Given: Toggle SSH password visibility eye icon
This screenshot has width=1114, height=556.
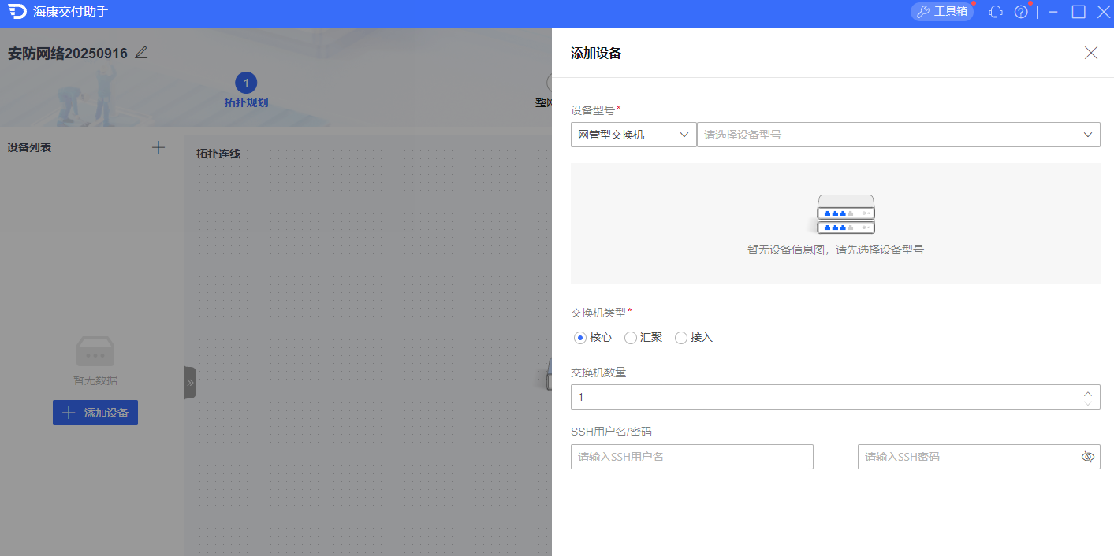Looking at the screenshot, I should pyautogui.click(x=1088, y=457).
